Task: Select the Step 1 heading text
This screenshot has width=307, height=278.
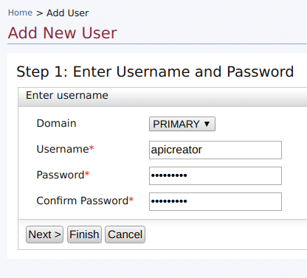Action: (x=155, y=72)
